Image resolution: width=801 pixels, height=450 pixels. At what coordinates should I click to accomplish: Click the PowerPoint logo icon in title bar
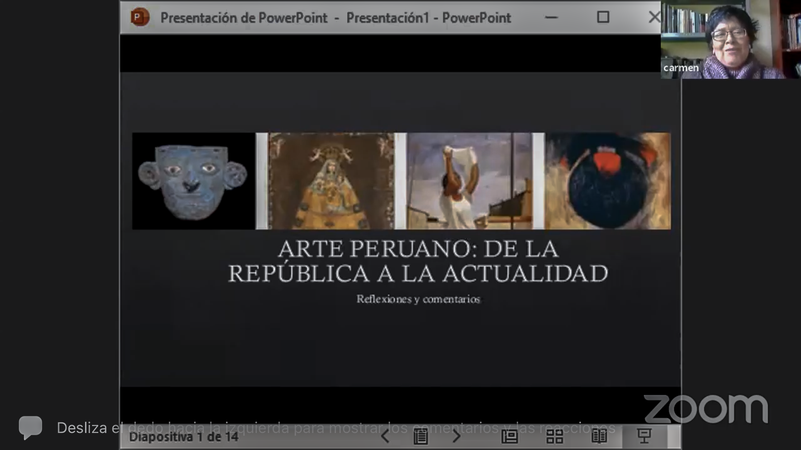point(140,17)
